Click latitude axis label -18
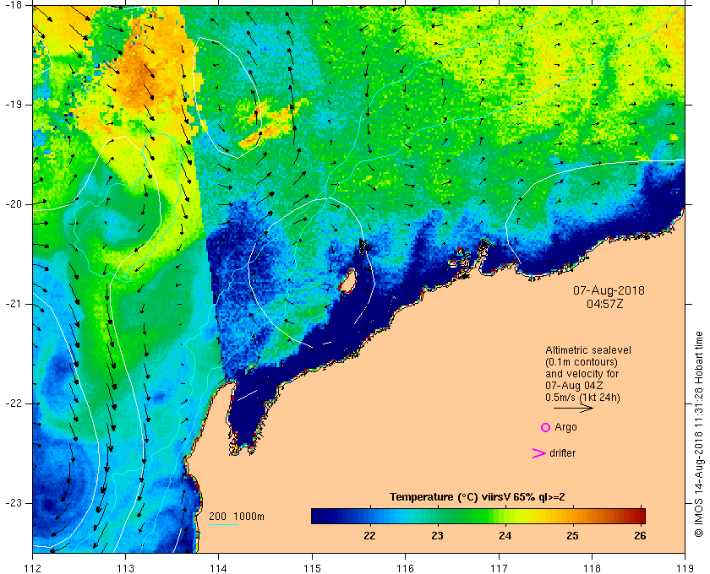The width and height of the screenshot is (710, 574). 12,4
